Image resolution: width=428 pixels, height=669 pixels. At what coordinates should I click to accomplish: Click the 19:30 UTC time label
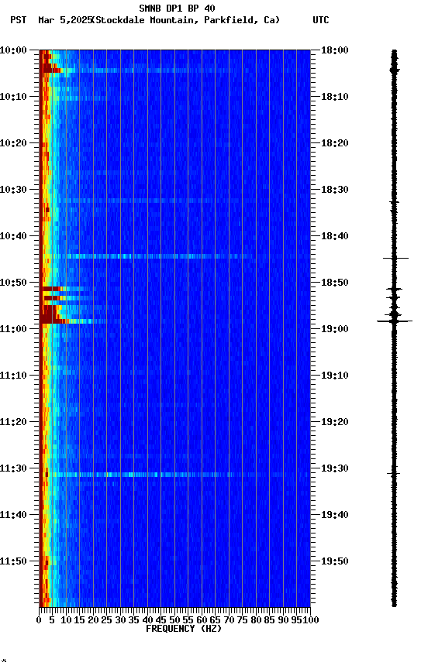pos(335,469)
